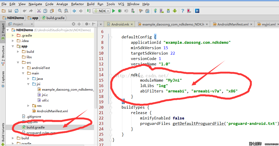The width and height of the screenshot is (279, 146).
Task: Toggle the Build Variants tool window
Action: tap(3, 134)
